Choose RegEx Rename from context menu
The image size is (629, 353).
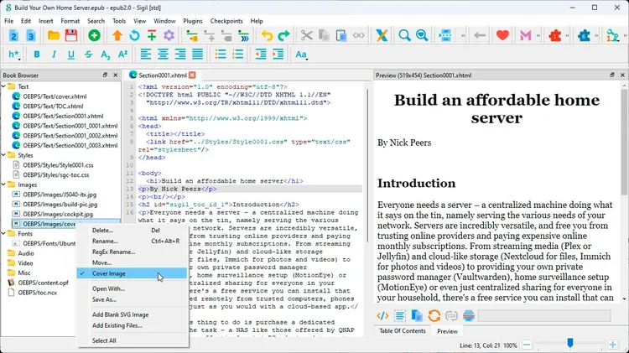pyautogui.click(x=113, y=252)
